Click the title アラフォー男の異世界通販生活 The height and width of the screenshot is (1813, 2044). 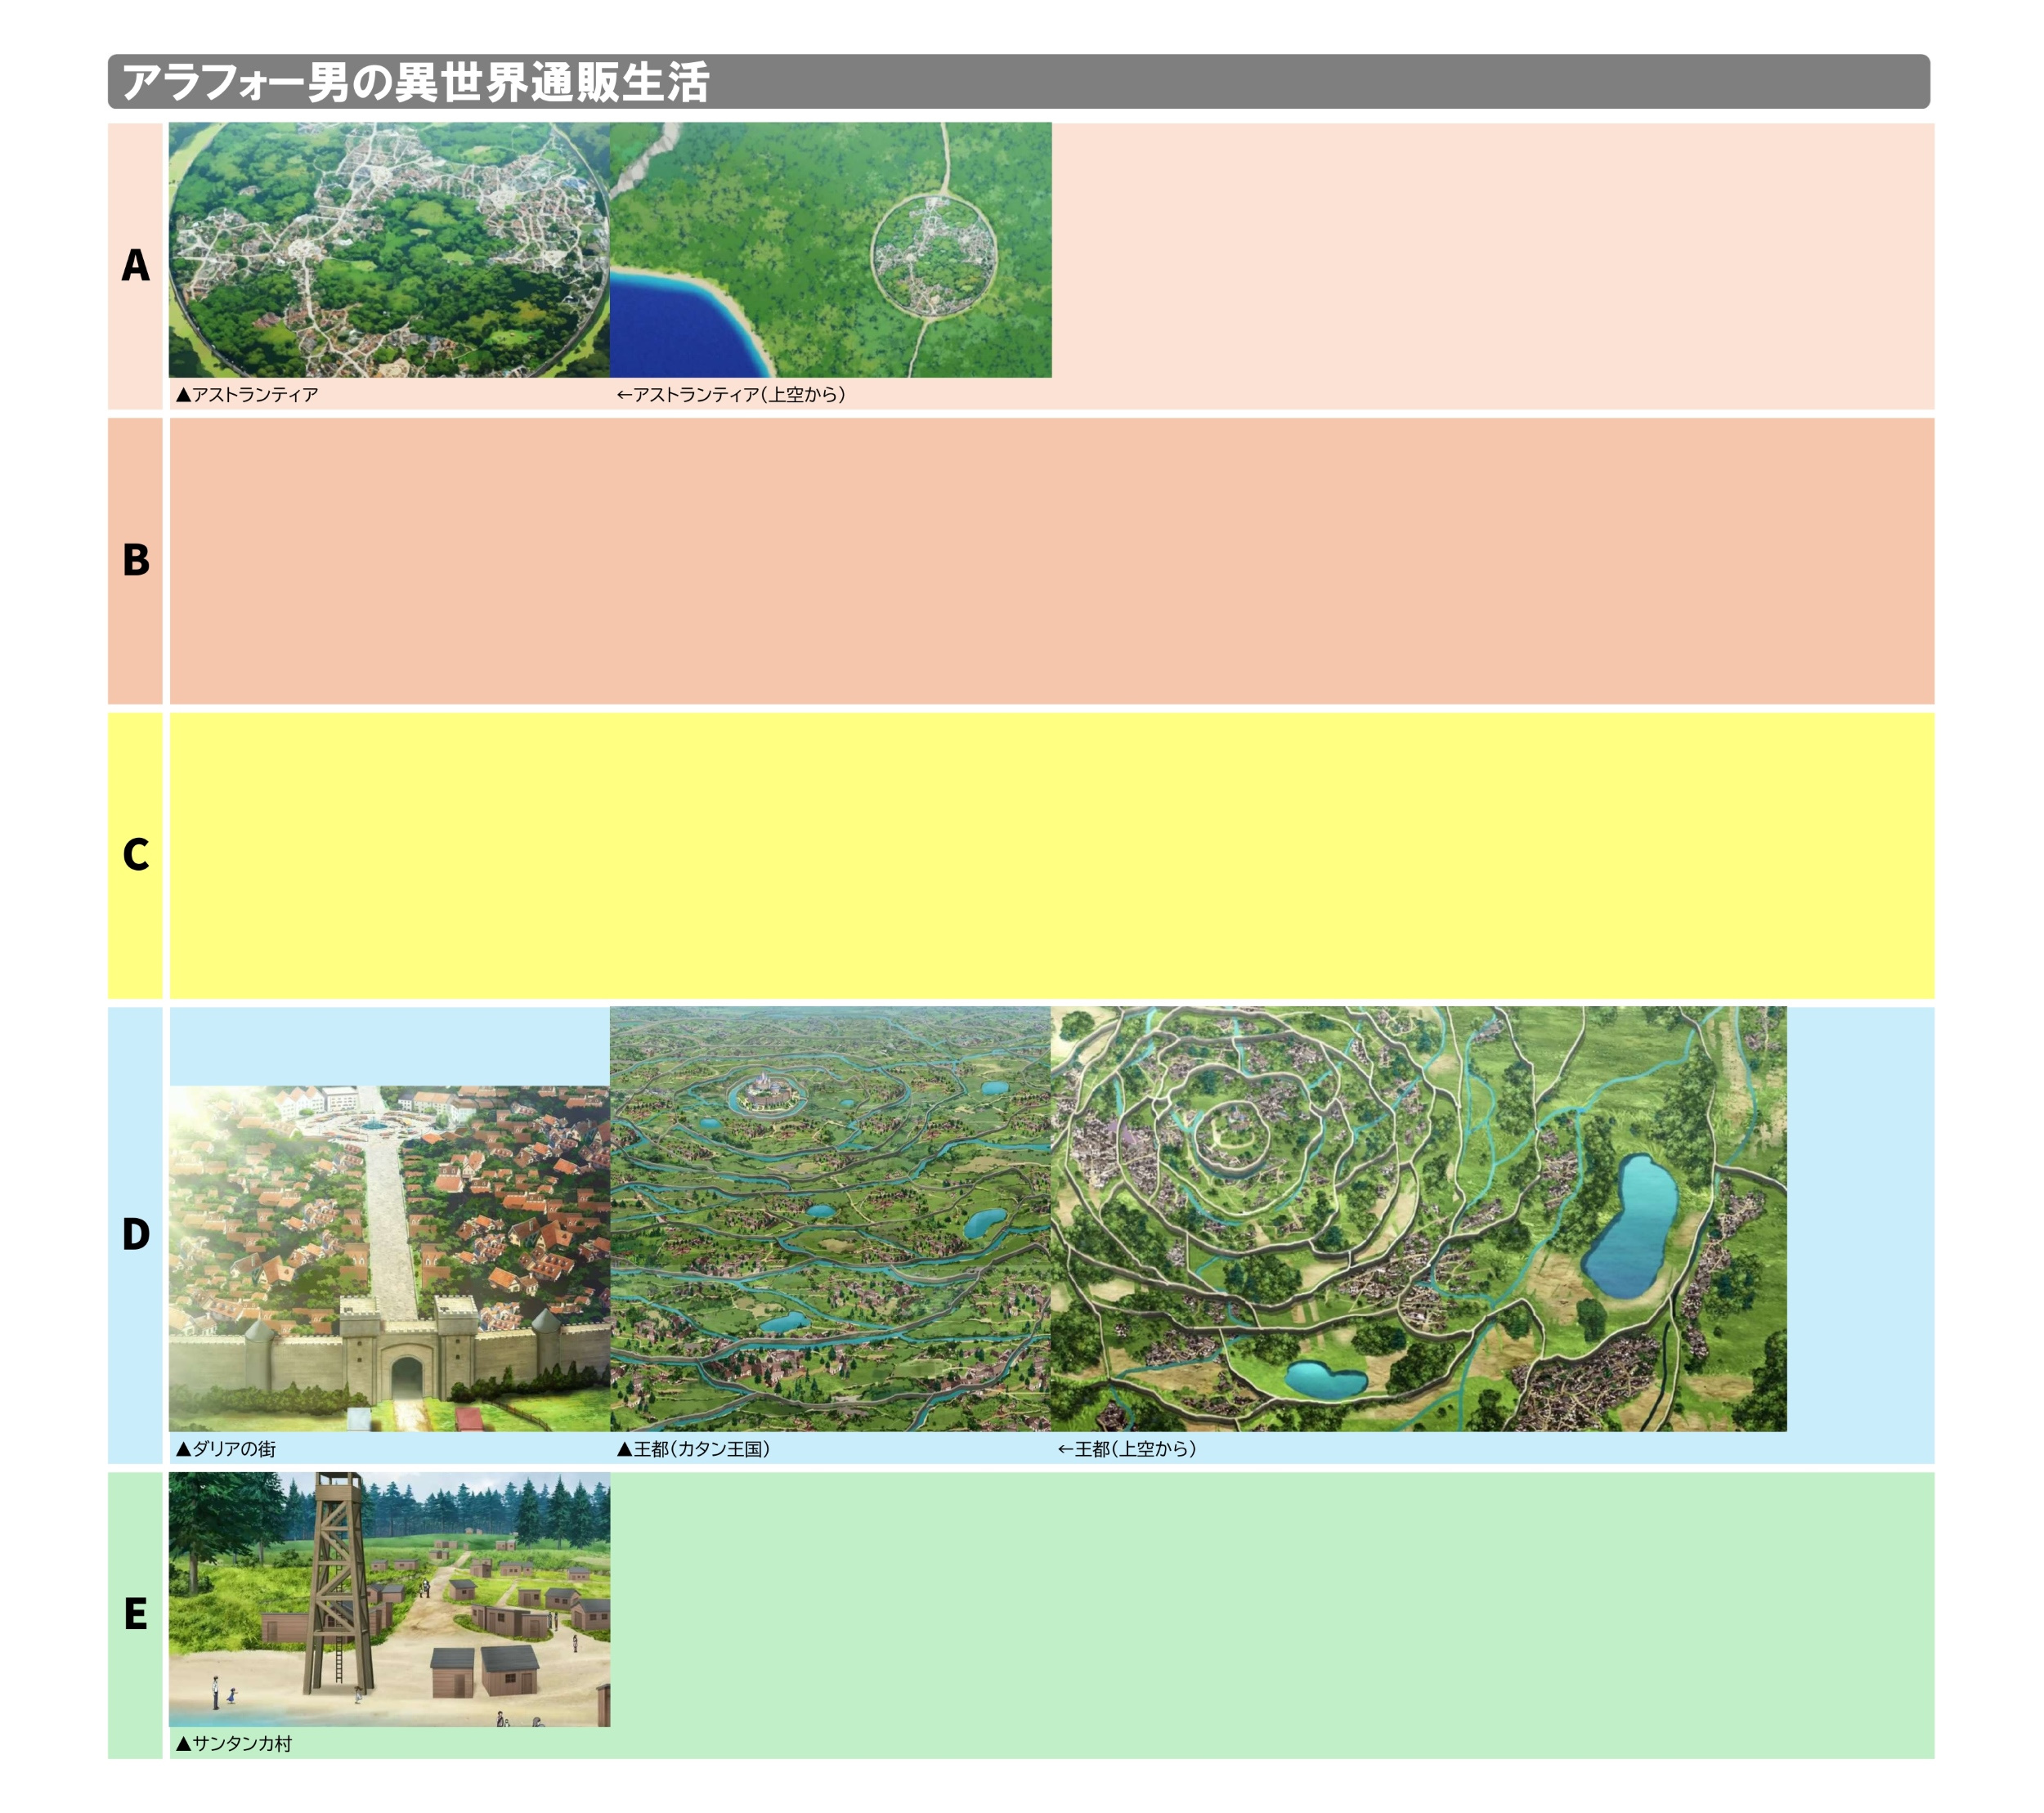(x=415, y=82)
